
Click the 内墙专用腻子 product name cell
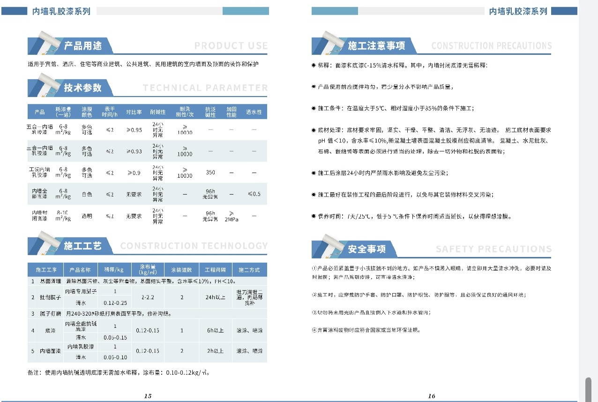[x=81, y=291]
